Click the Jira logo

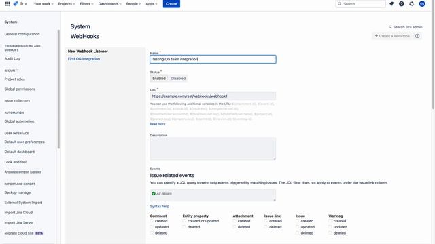(20, 4)
